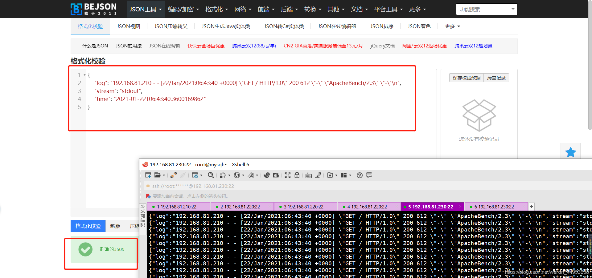Click the BEJSON logo

tap(94, 9)
